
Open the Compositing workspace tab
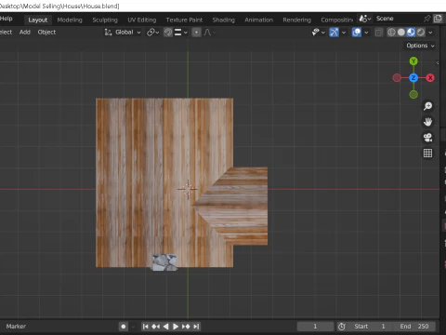point(336,20)
